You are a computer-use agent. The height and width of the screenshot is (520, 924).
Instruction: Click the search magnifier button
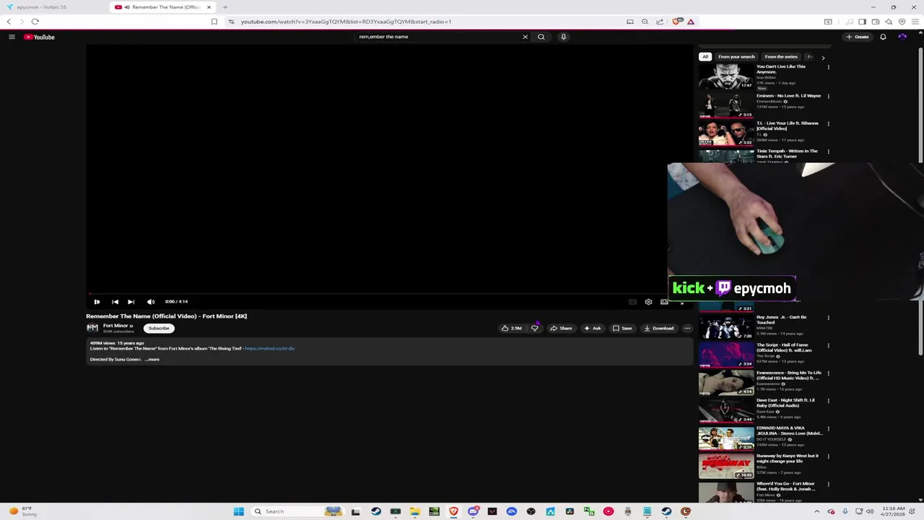541,37
